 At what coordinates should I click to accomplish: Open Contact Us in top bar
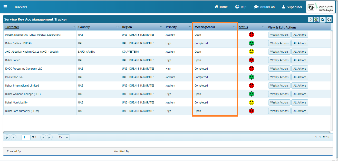tap(264, 7)
